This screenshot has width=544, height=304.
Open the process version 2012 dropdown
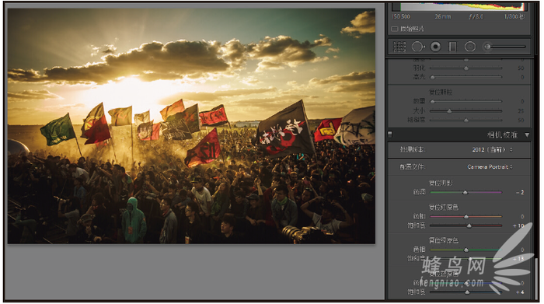(x=492, y=149)
